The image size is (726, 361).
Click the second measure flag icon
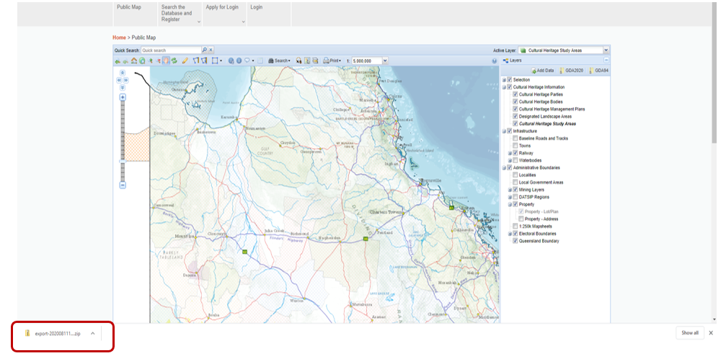point(204,60)
